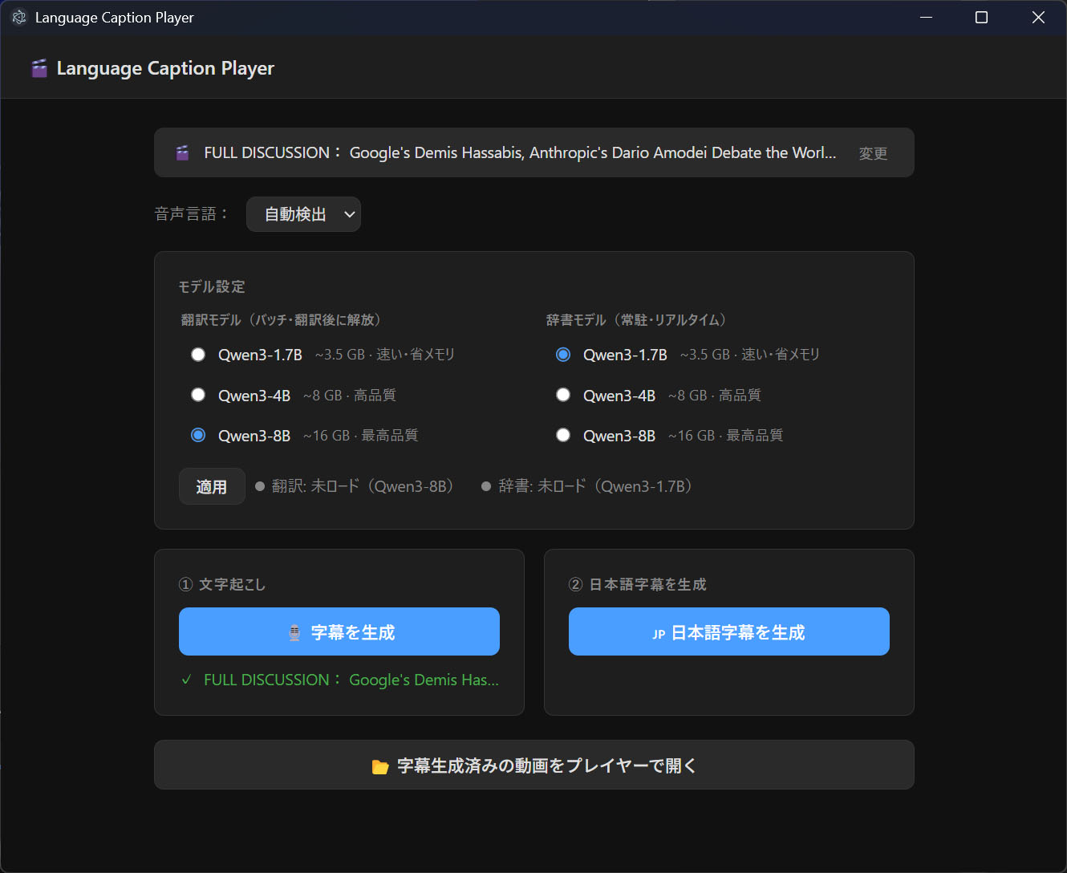Click the clapperboard icon beside the app title
The width and height of the screenshot is (1067, 873).
click(x=39, y=68)
